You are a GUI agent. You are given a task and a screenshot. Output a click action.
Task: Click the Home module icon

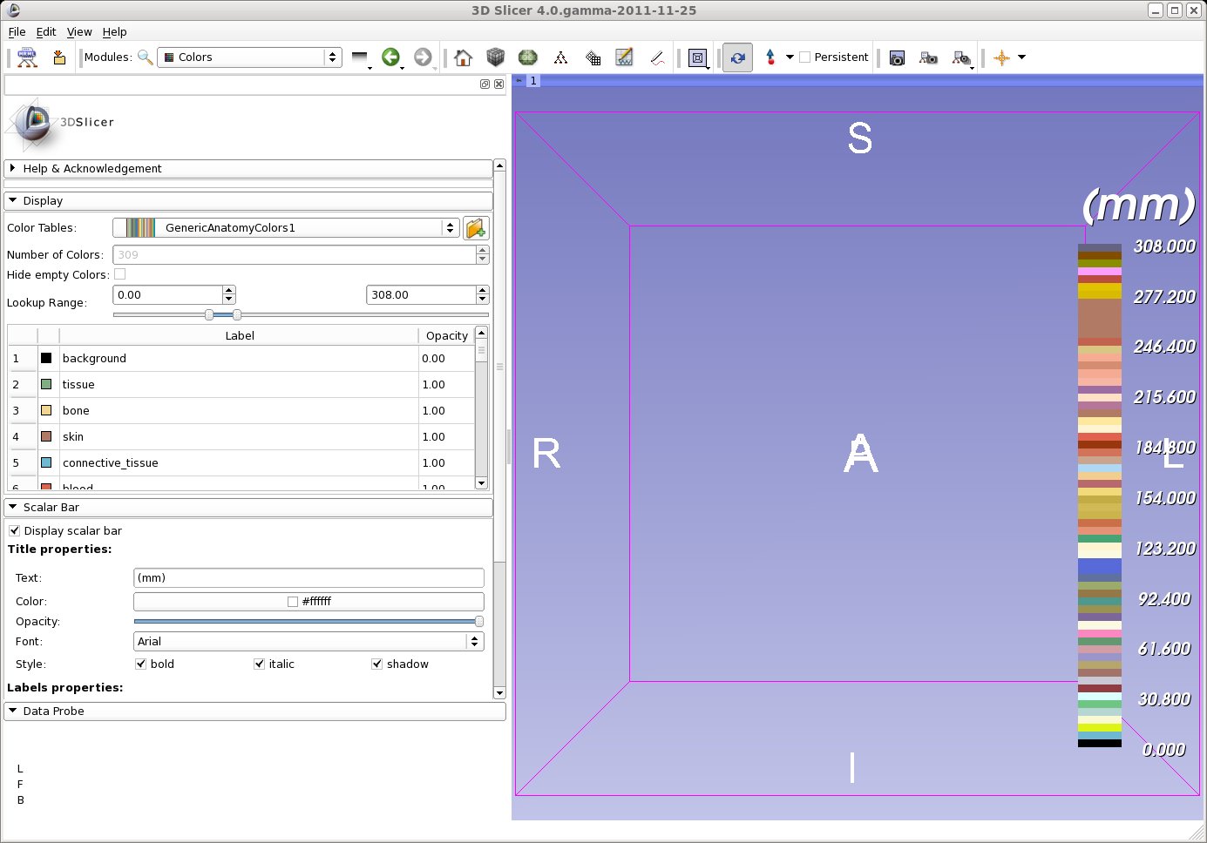tap(463, 57)
